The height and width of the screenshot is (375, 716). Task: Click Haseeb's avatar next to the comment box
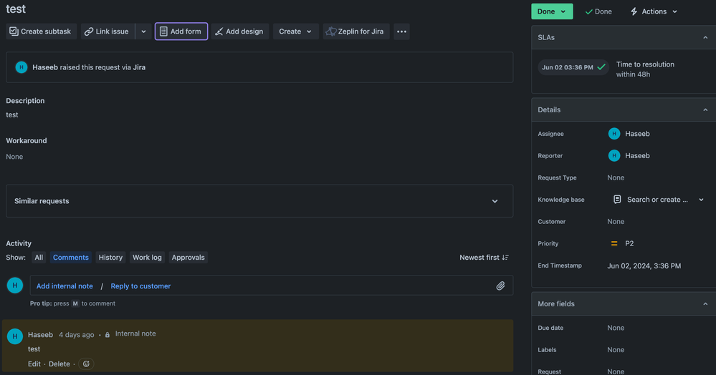tap(14, 286)
